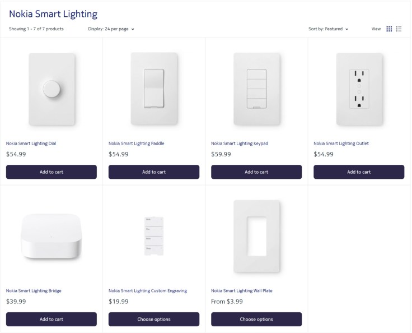Screen dimensions: 412x333
Task: Choose options for Wall Plate
Action: (x=256, y=319)
